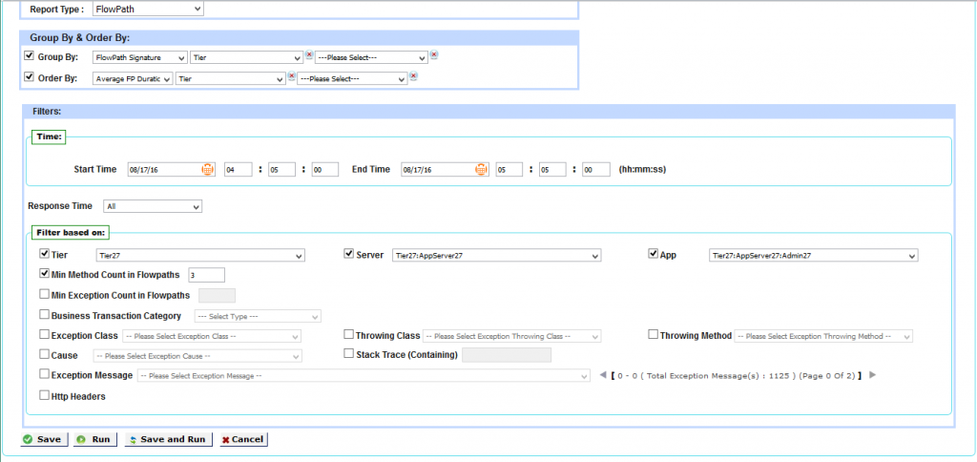Open the End Time calendar picker
This screenshot has height=462, width=977.
pyautogui.click(x=482, y=170)
